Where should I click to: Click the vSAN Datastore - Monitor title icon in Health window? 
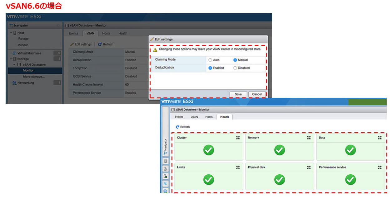173,110
